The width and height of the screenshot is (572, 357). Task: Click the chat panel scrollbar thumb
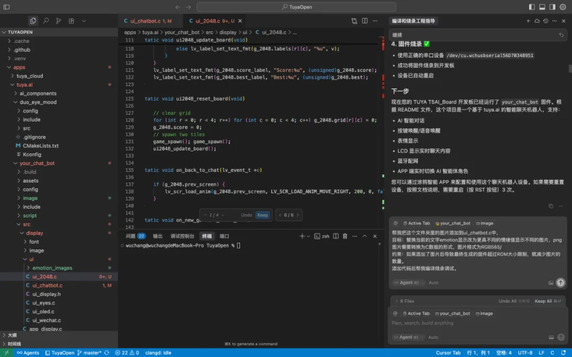click(x=570, y=68)
